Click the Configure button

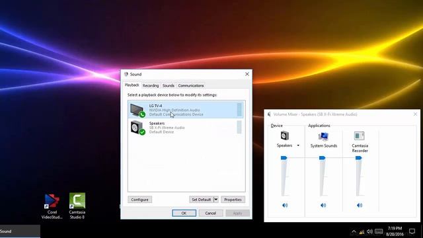tap(139, 200)
